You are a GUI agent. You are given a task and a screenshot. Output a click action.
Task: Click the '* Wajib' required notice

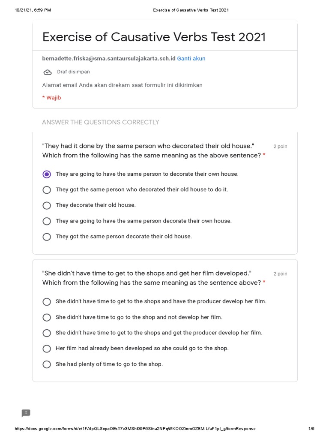(51, 98)
